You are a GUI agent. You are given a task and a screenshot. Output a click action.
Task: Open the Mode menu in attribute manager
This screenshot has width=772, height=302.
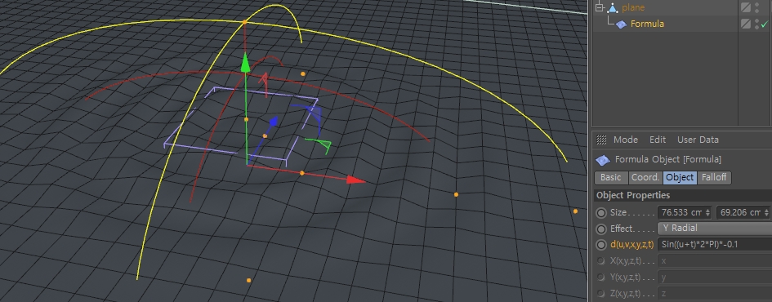point(625,140)
